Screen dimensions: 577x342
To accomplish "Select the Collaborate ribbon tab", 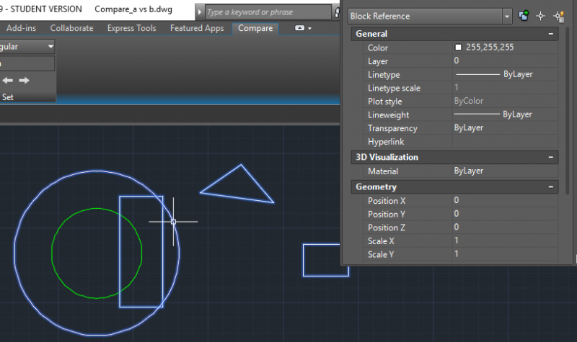I will pos(71,28).
